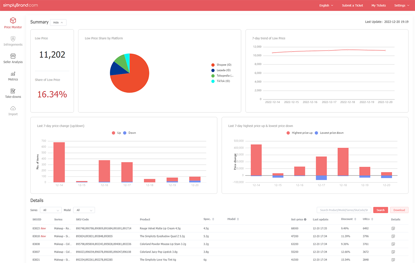Expand the Series filter dropdown
The width and height of the screenshot is (415, 263).
click(x=50, y=210)
